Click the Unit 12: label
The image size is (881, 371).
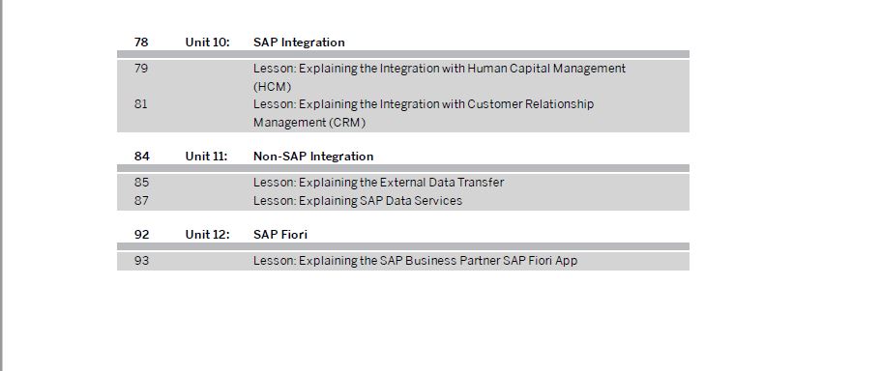[207, 234]
